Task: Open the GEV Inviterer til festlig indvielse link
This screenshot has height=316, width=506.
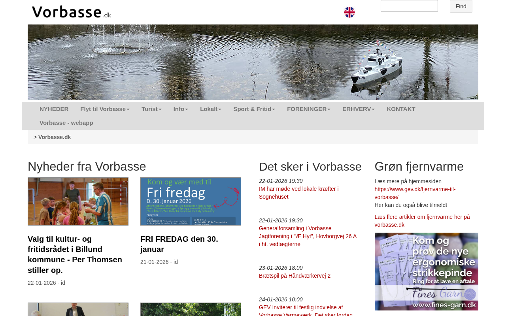Action: [x=306, y=310]
